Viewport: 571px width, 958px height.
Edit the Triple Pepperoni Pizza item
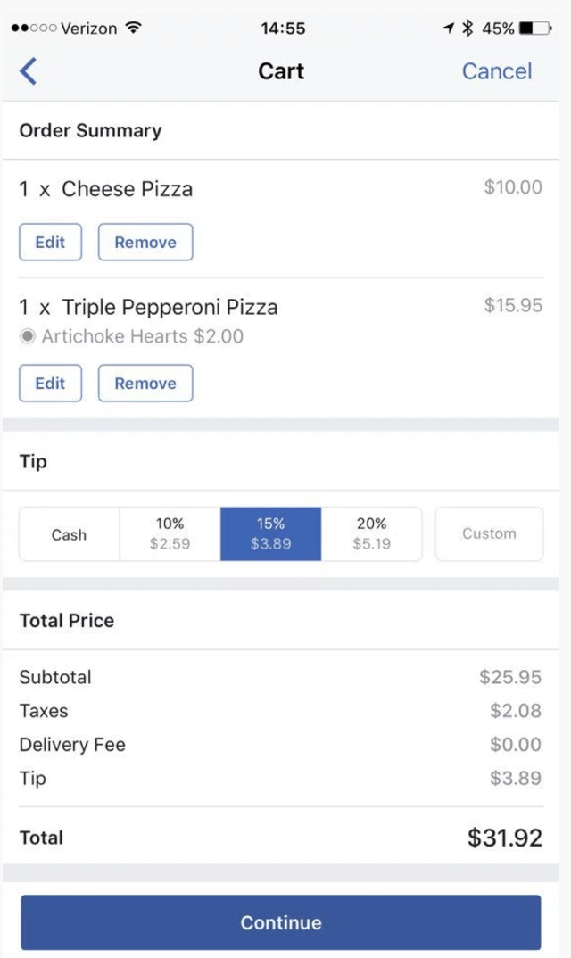pos(50,383)
